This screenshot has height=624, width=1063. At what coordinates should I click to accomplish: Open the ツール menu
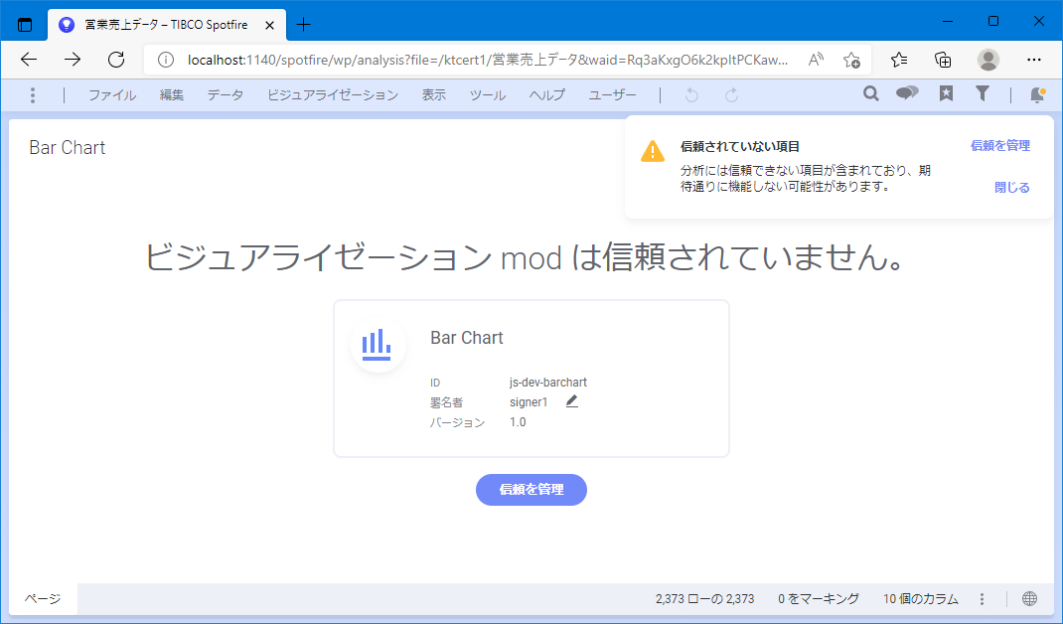tap(488, 95)
